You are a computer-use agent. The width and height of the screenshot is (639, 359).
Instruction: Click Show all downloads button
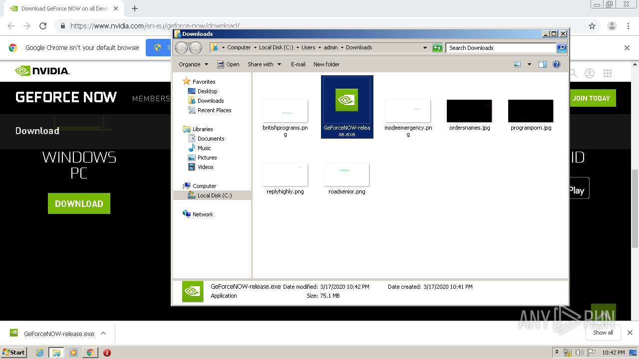[603, 333]
